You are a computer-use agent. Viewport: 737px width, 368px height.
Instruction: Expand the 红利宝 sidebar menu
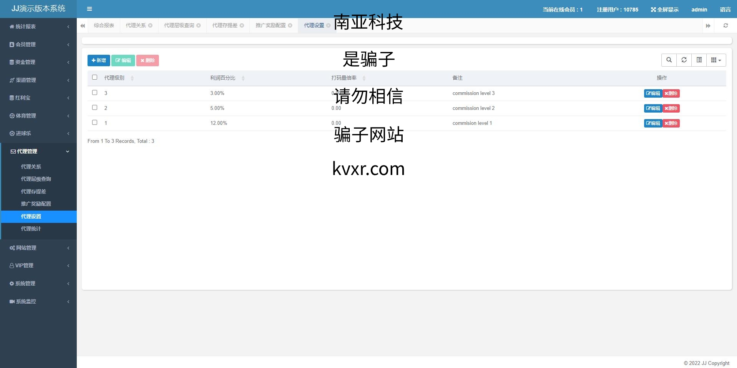38,98
